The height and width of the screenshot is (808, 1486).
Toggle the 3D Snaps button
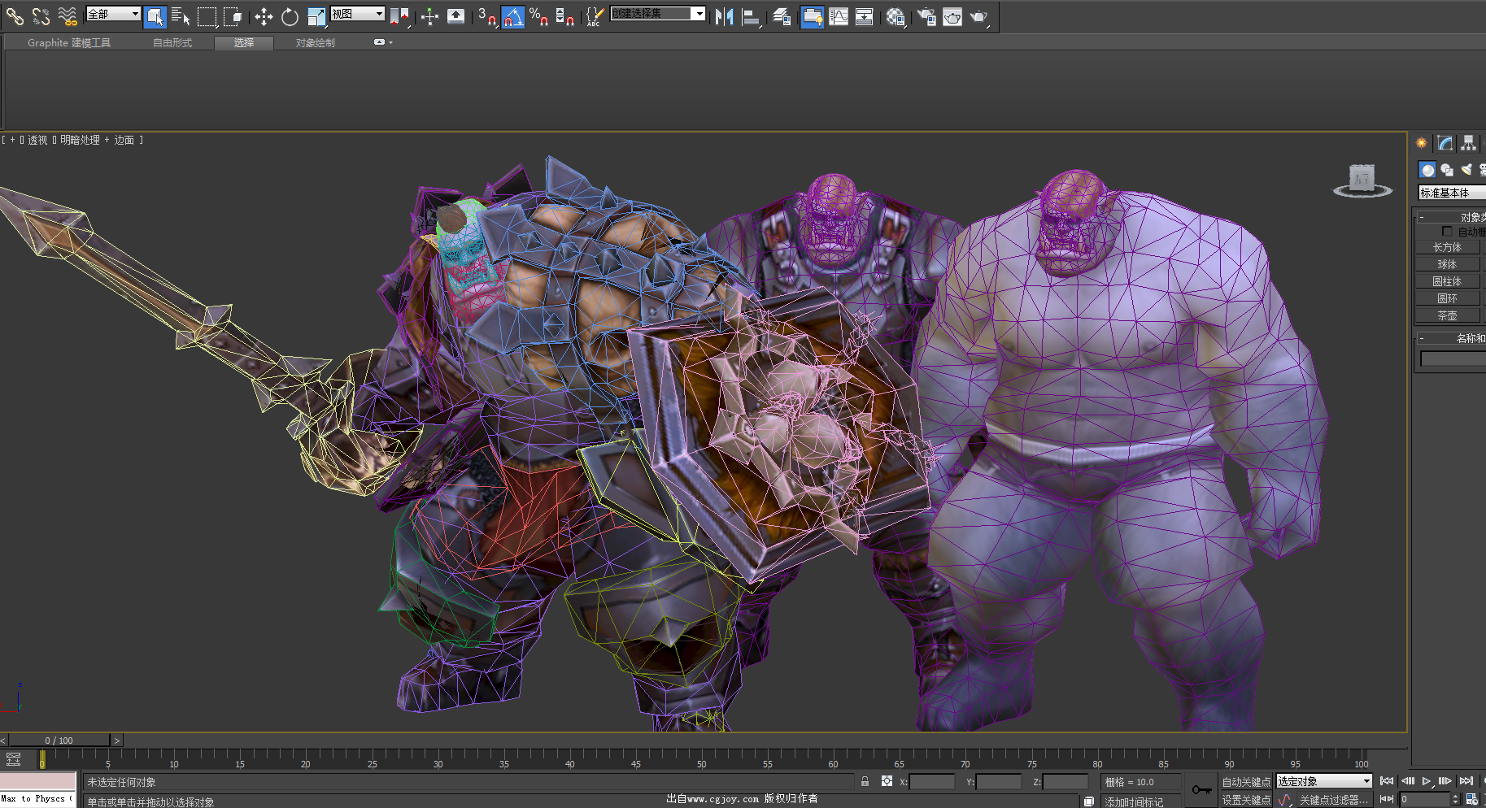487,16
